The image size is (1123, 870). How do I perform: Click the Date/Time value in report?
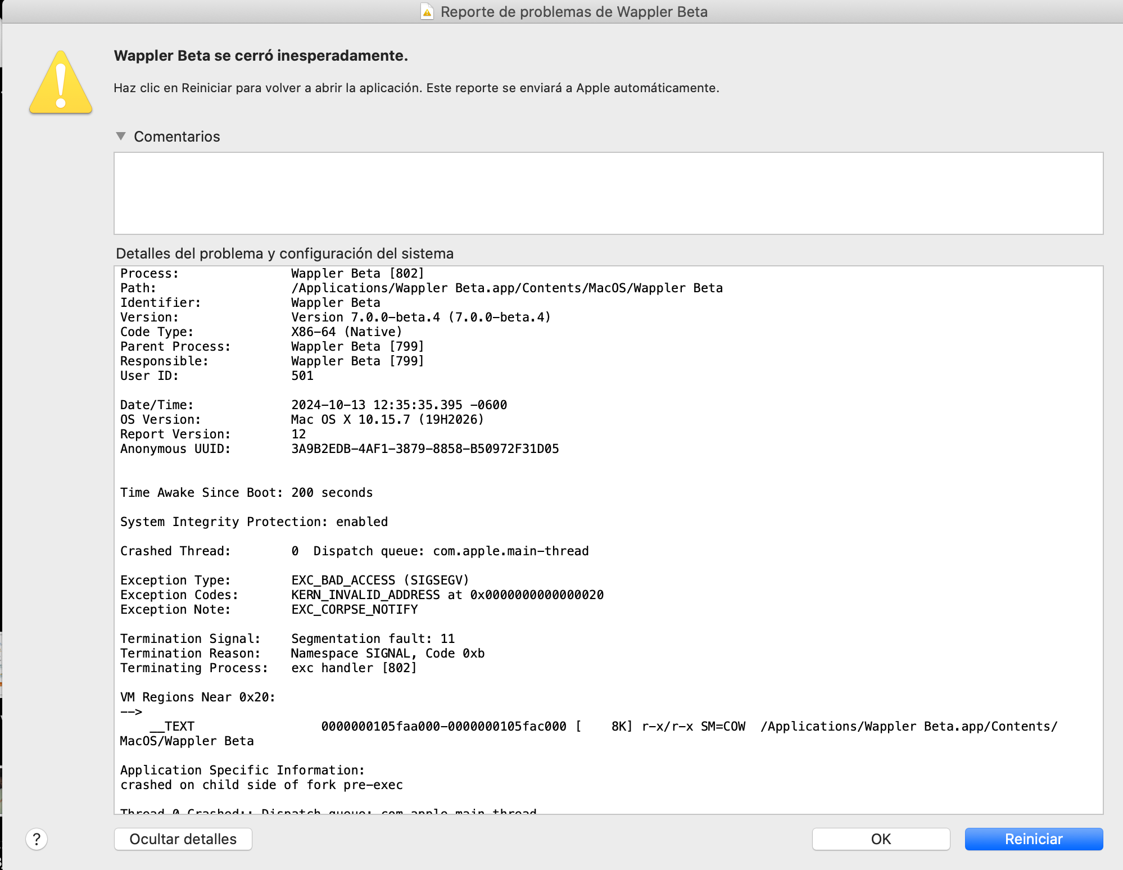pyautogui.click(x=399, y=405)
